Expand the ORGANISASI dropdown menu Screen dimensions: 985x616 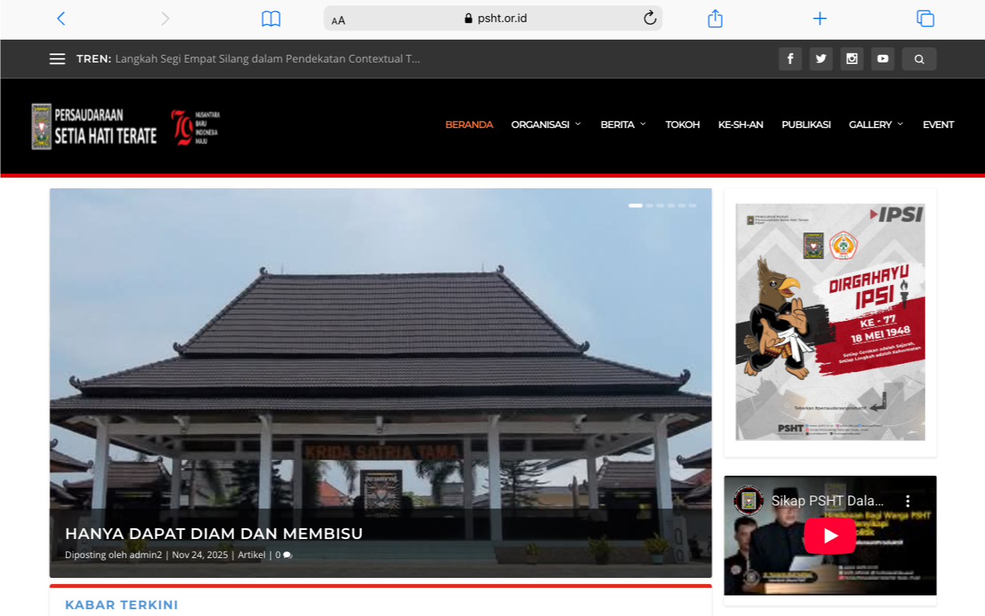(x=546, y=124)
